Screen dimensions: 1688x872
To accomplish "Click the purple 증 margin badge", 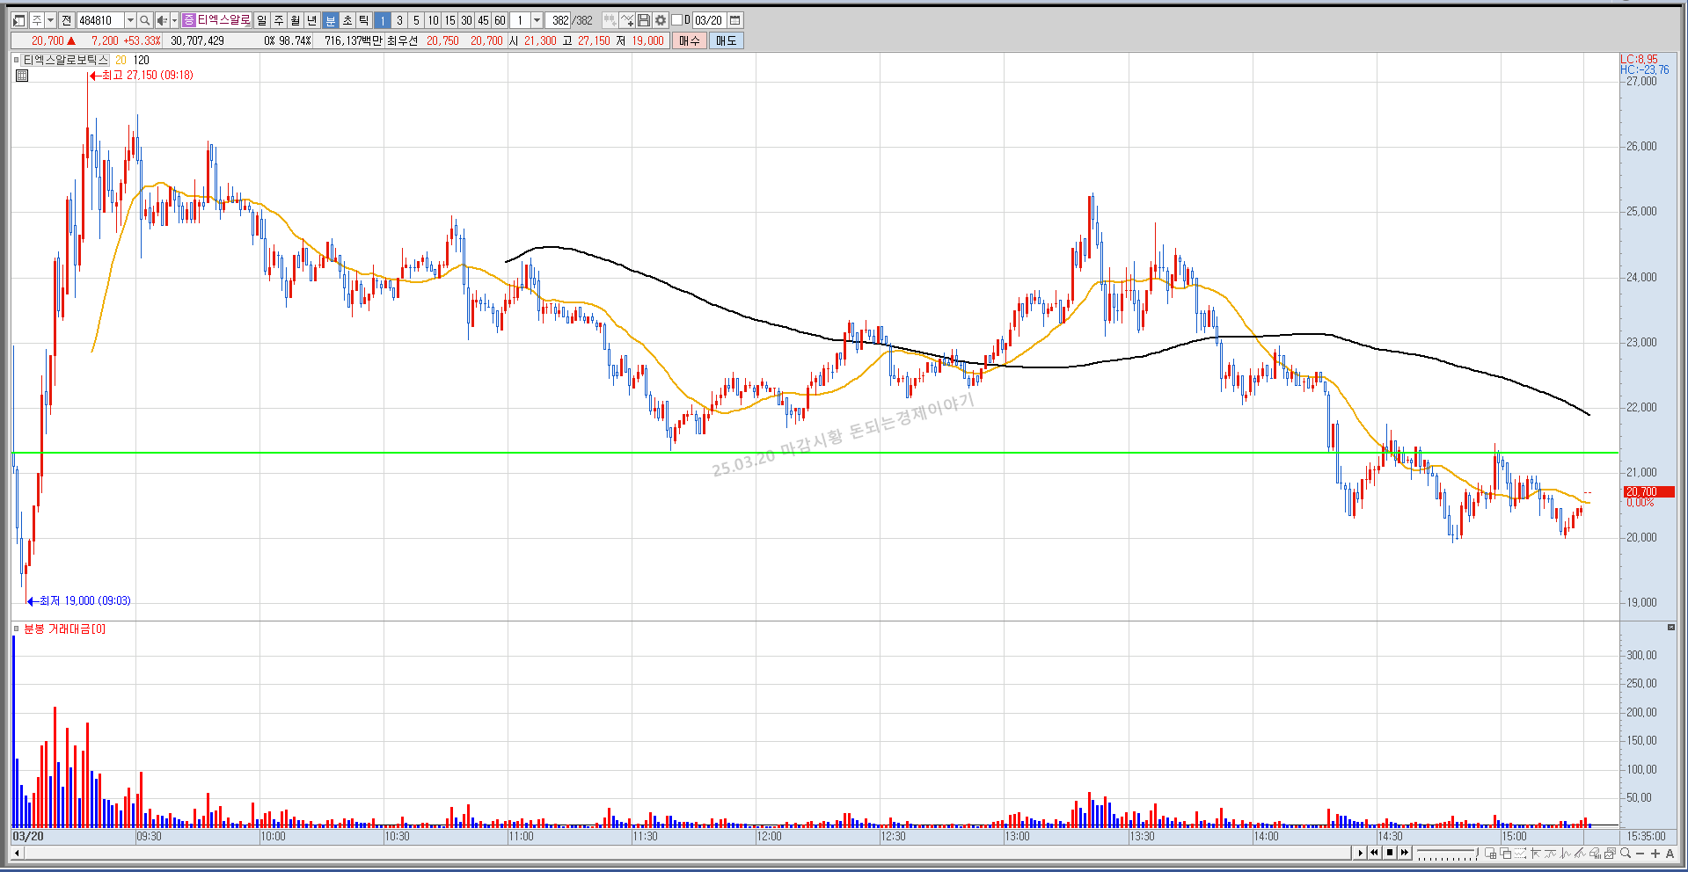I will pyautogui.click(x=188, y=20).
